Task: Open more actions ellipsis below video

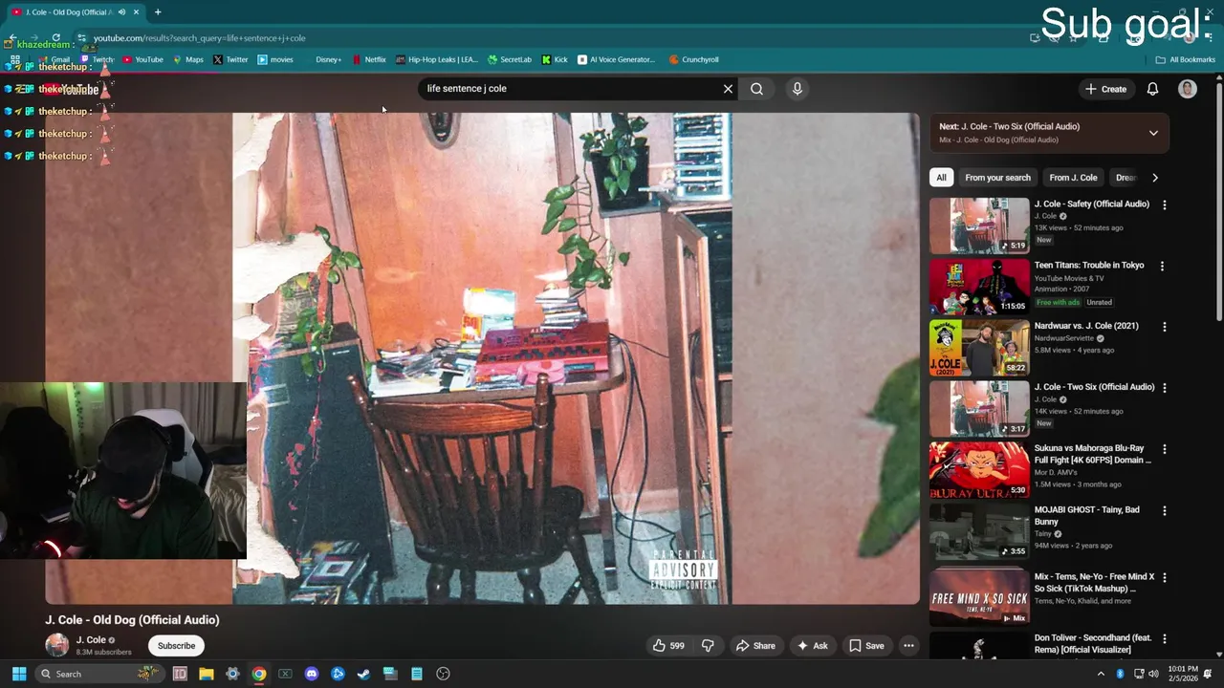Action: (908, 646)
